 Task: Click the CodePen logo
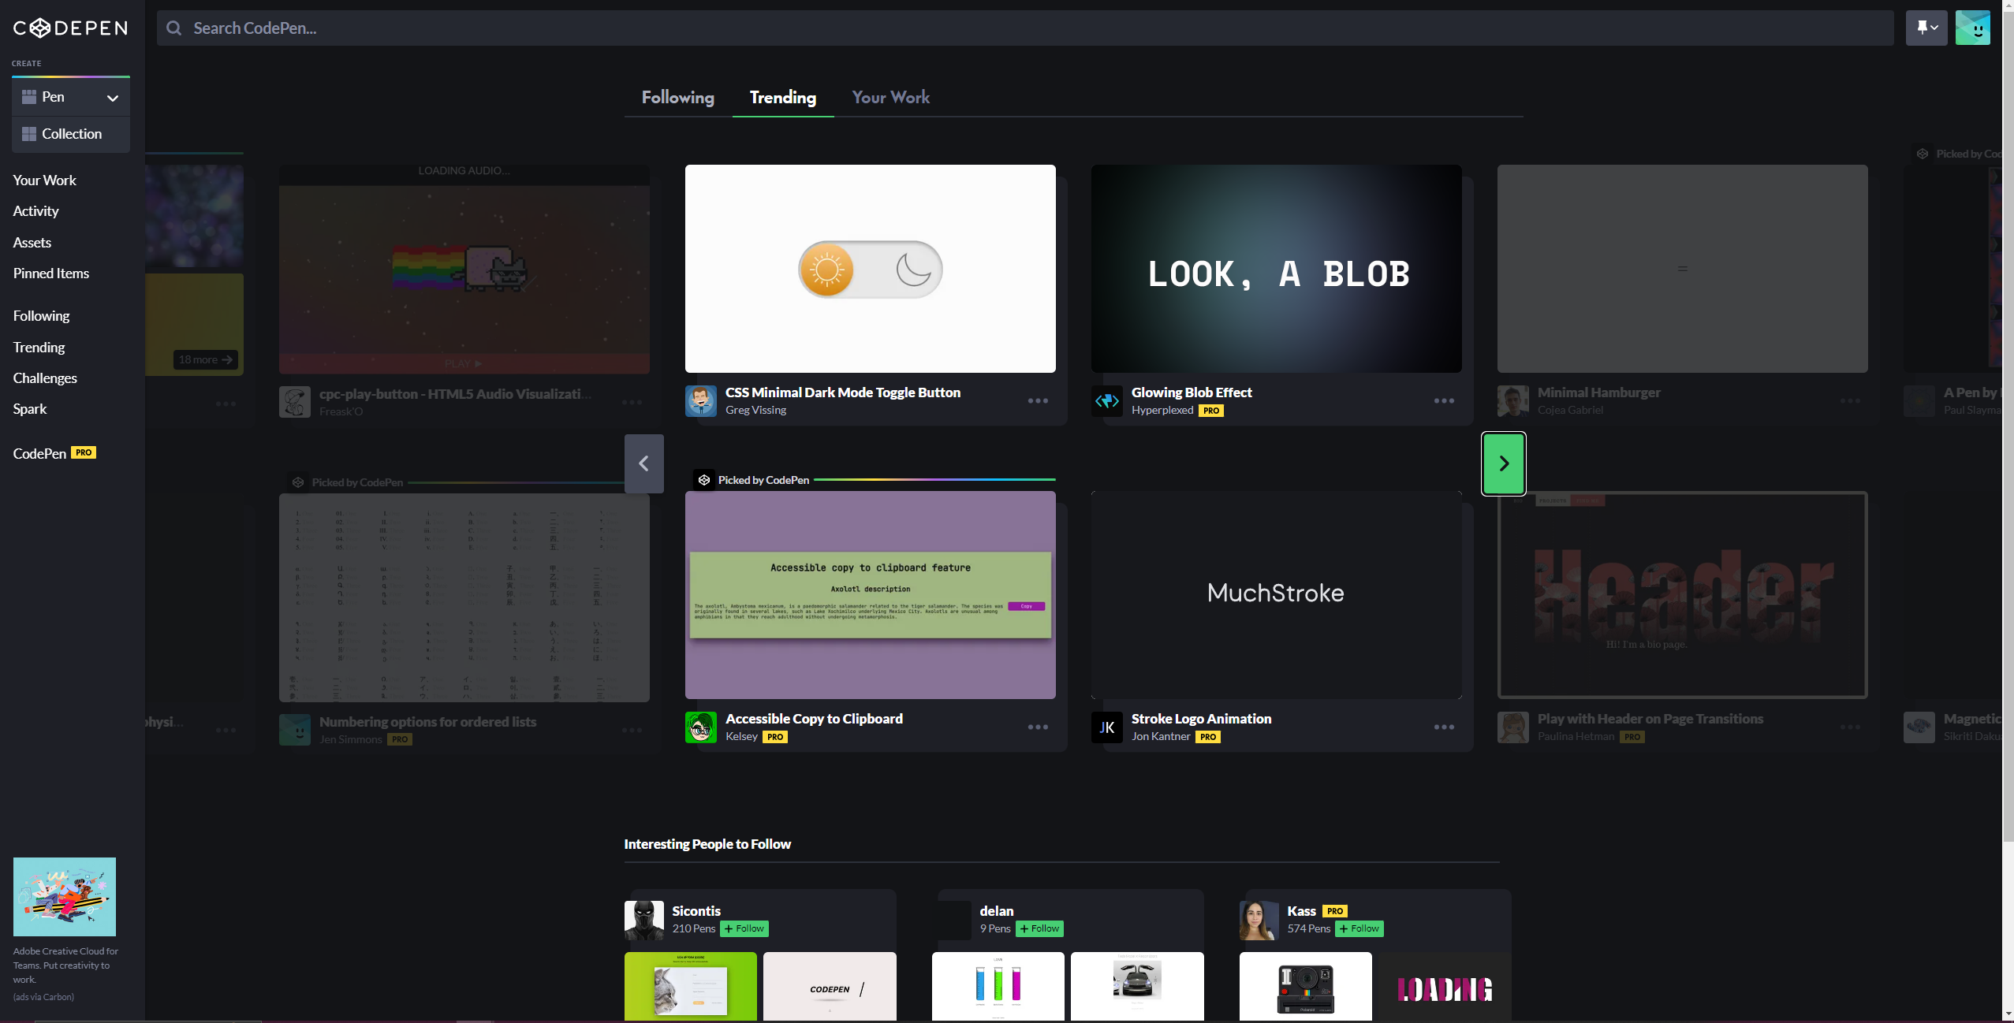coord(70,28)
